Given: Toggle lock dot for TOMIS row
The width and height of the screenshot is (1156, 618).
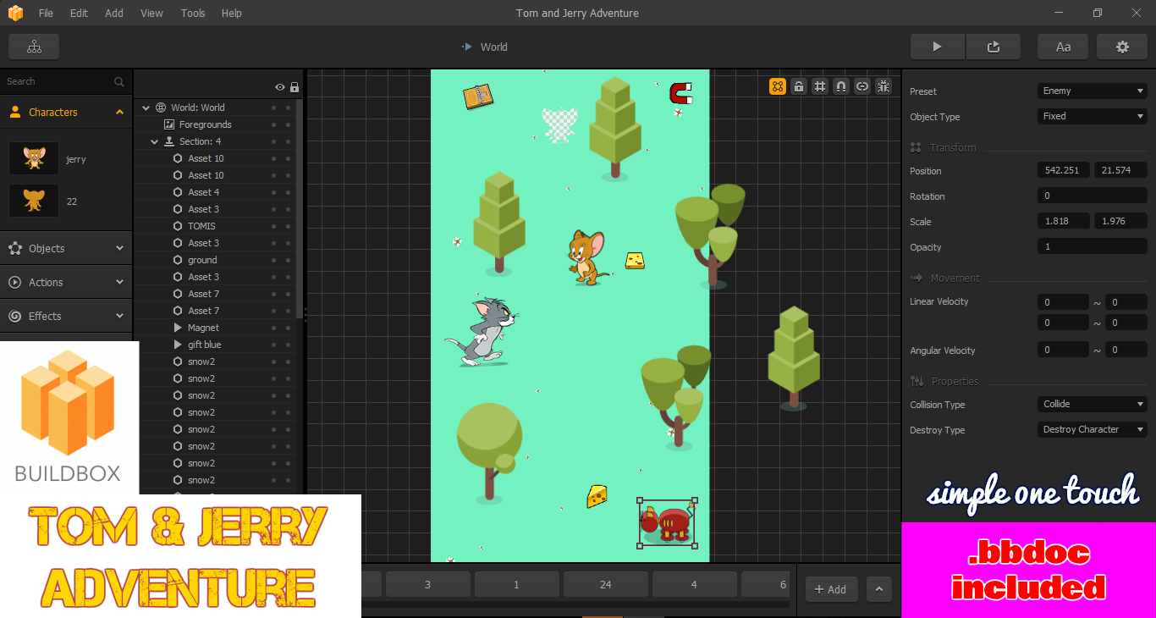Looking at the screenshot, I should point(288,226).
